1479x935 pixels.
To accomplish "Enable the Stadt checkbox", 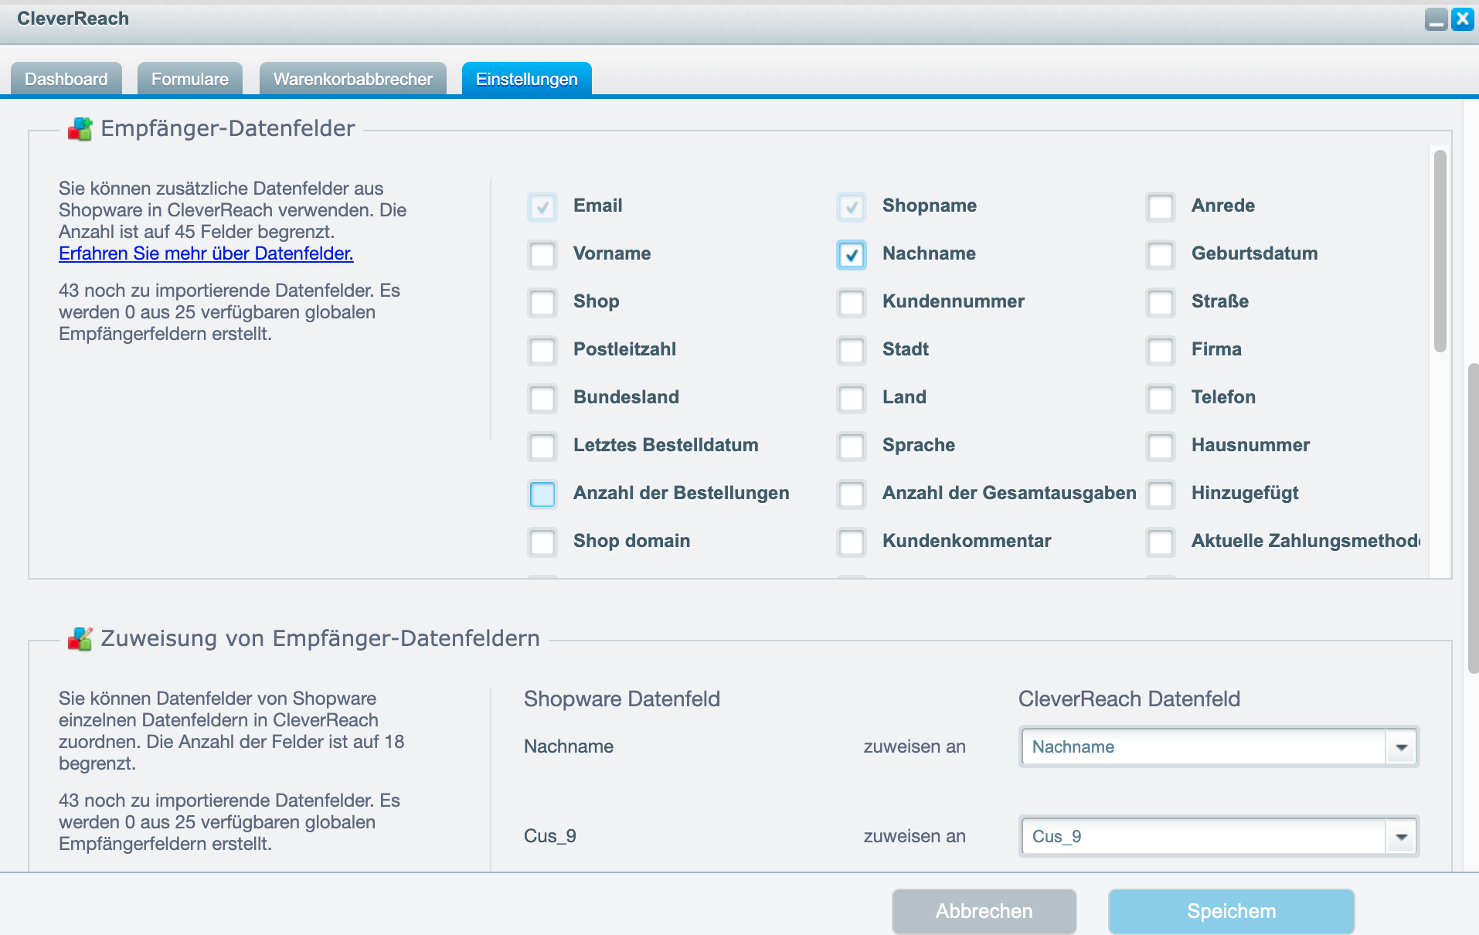I will (x=852, y=350).
